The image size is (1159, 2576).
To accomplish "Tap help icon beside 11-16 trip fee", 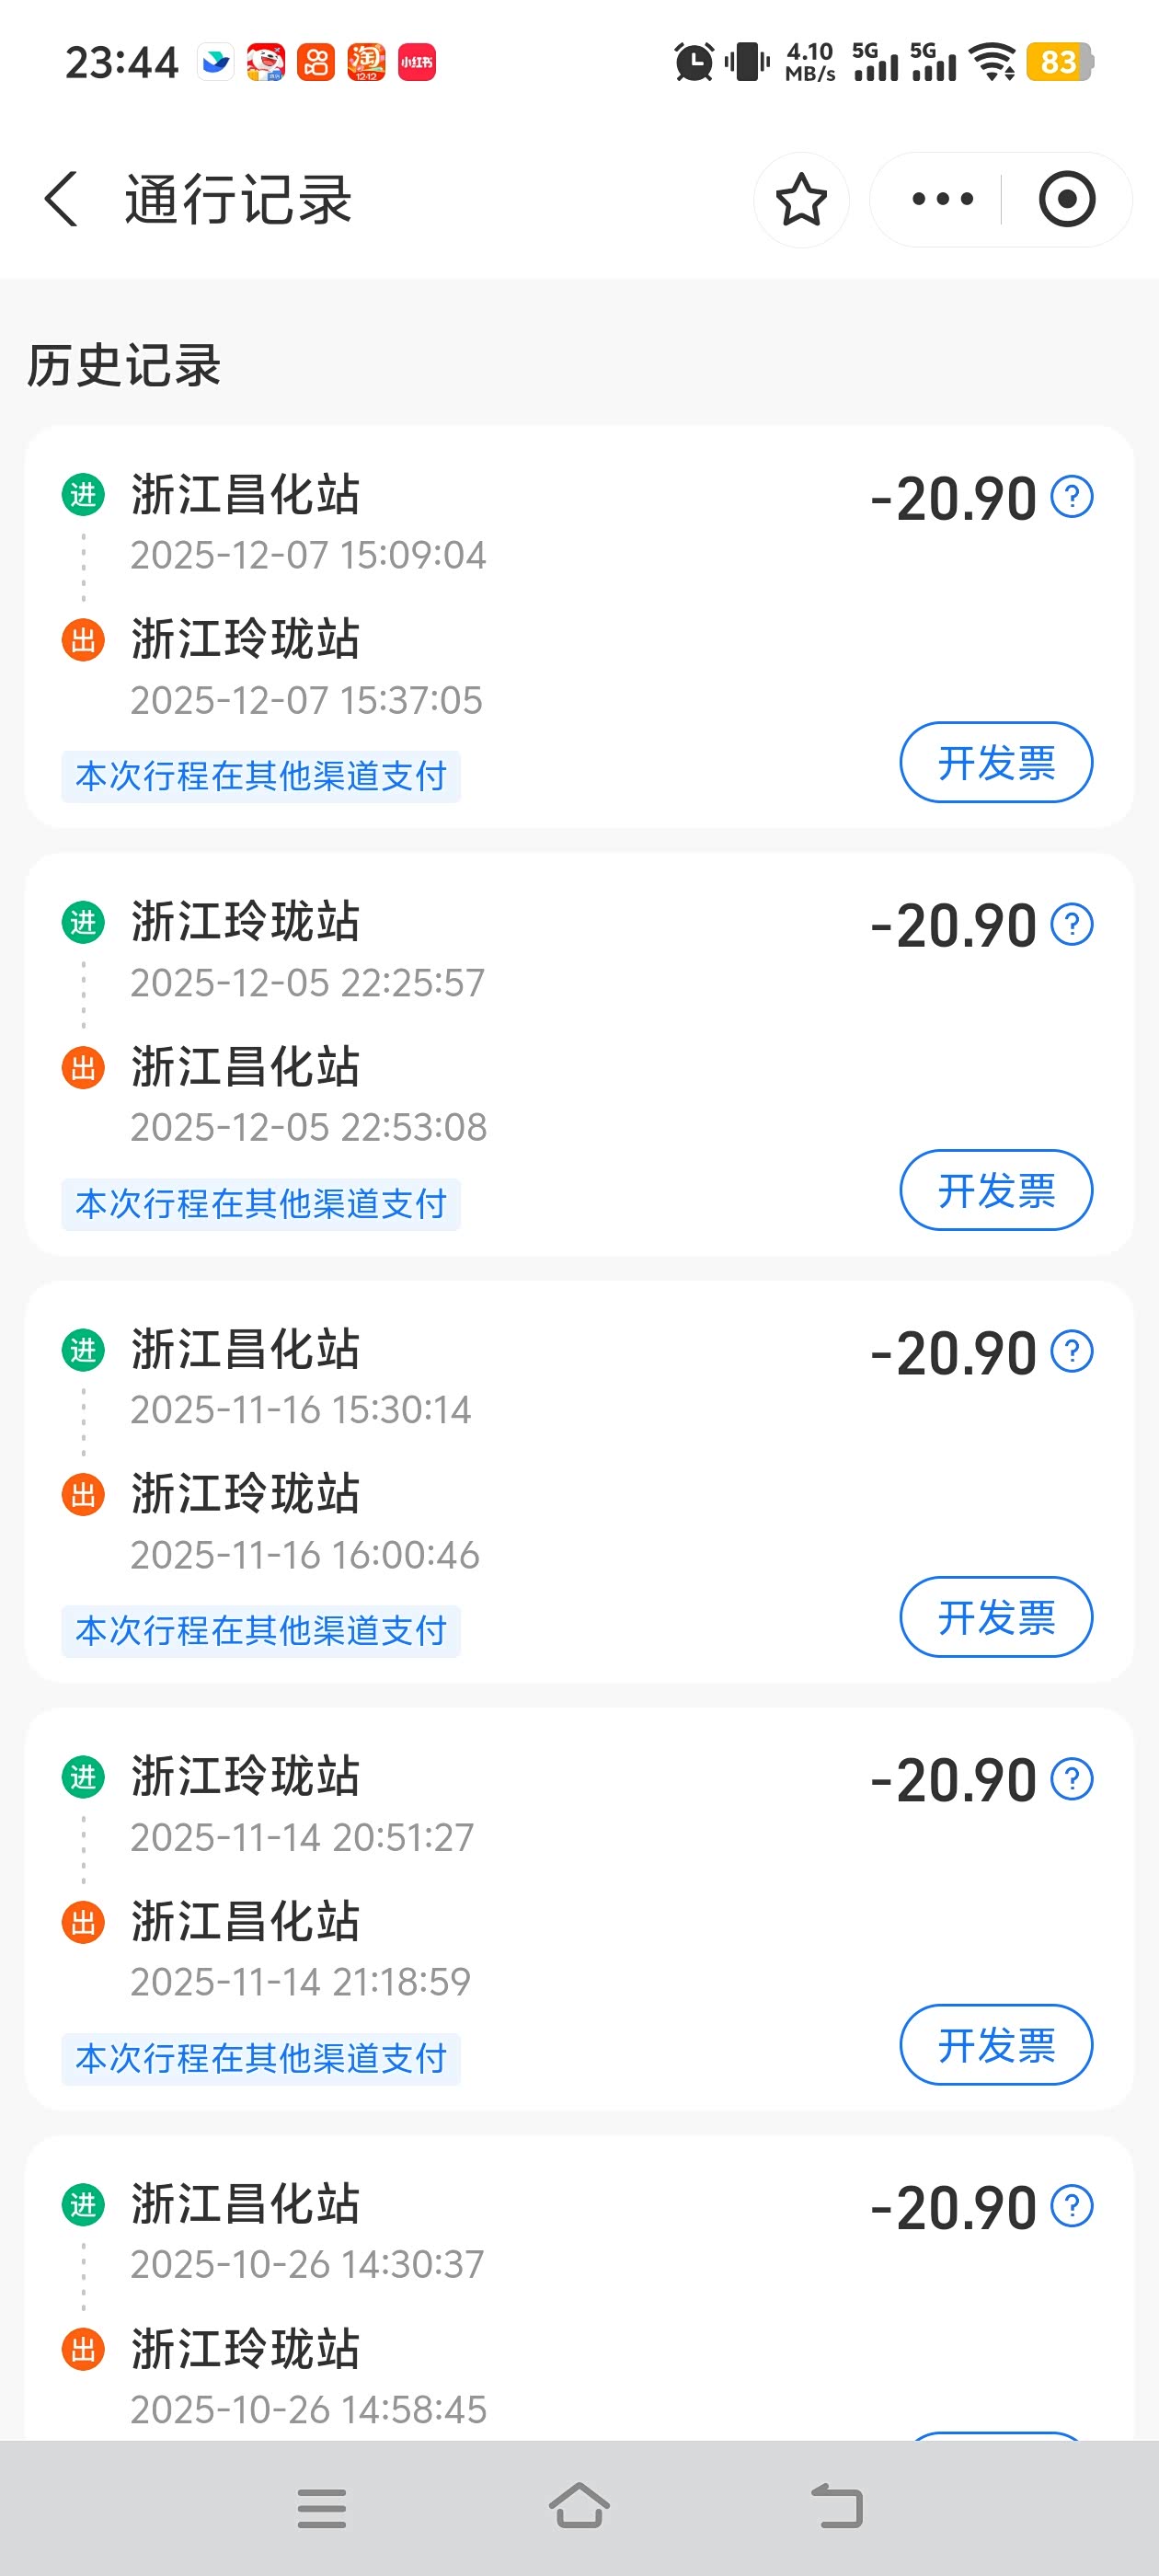I will pyautogui.click(x=1072, y=1352).
